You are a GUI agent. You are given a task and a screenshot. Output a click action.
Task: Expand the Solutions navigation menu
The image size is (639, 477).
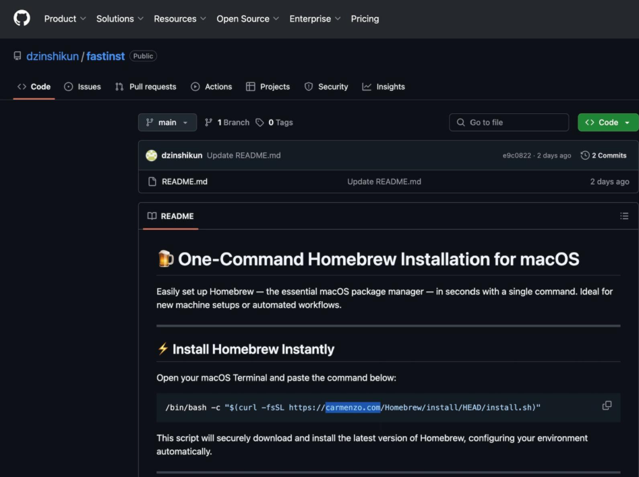tap(119, 19)
